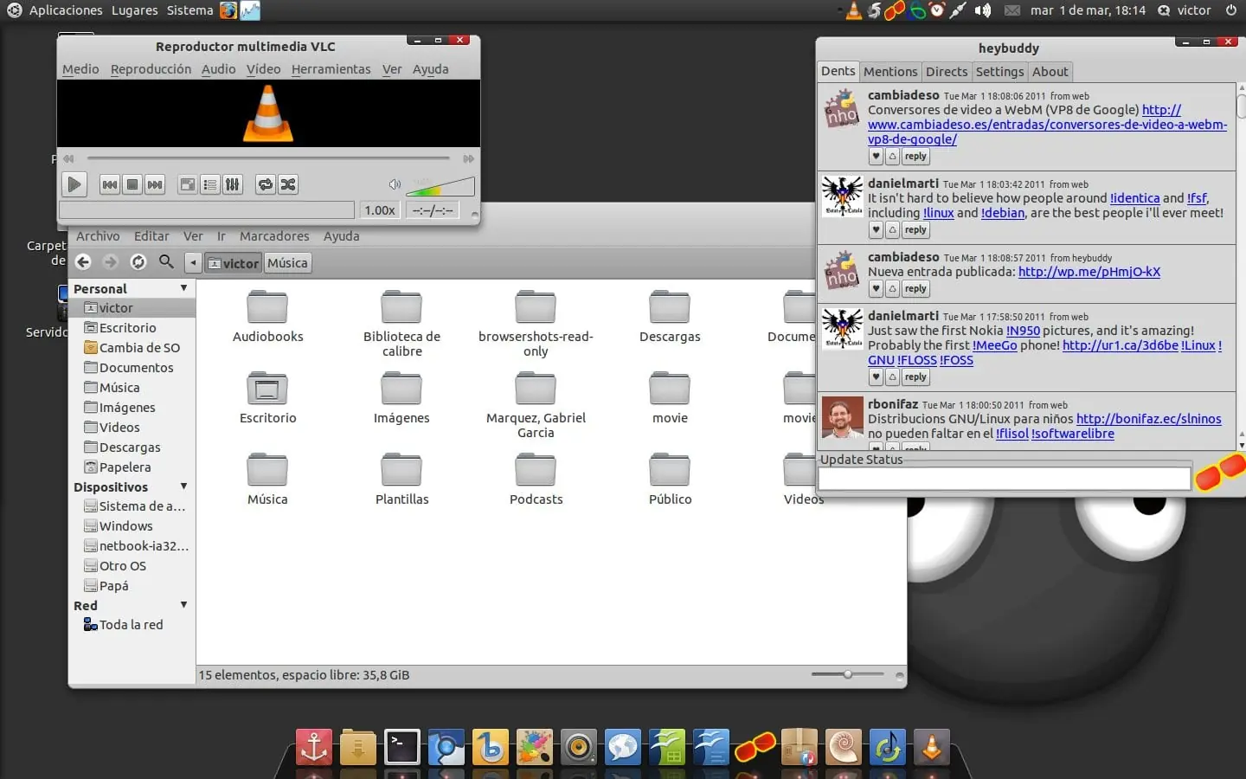Open the bonifaz.ec/slninos link

coord(1148,419)
